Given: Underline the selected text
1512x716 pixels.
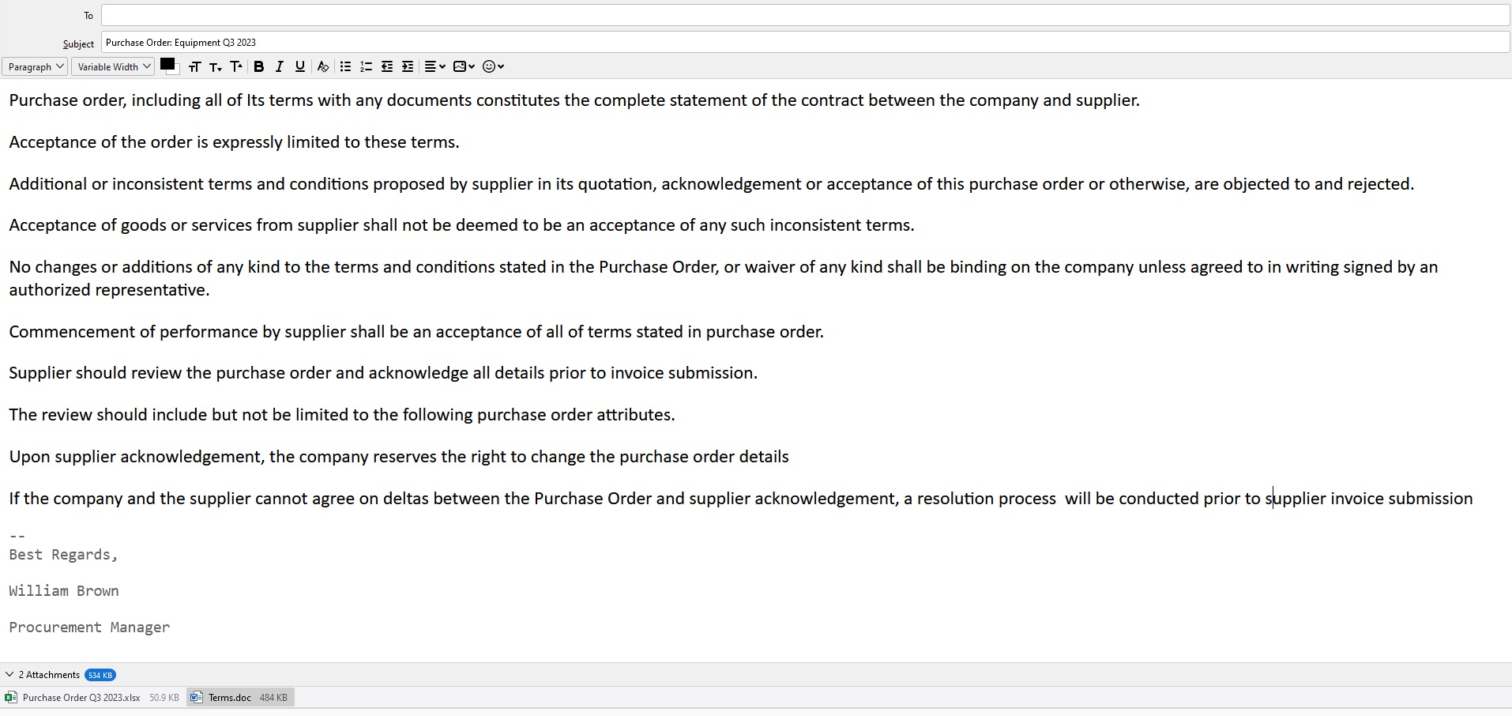Looking at the screenshot, I should click(299, 66).
